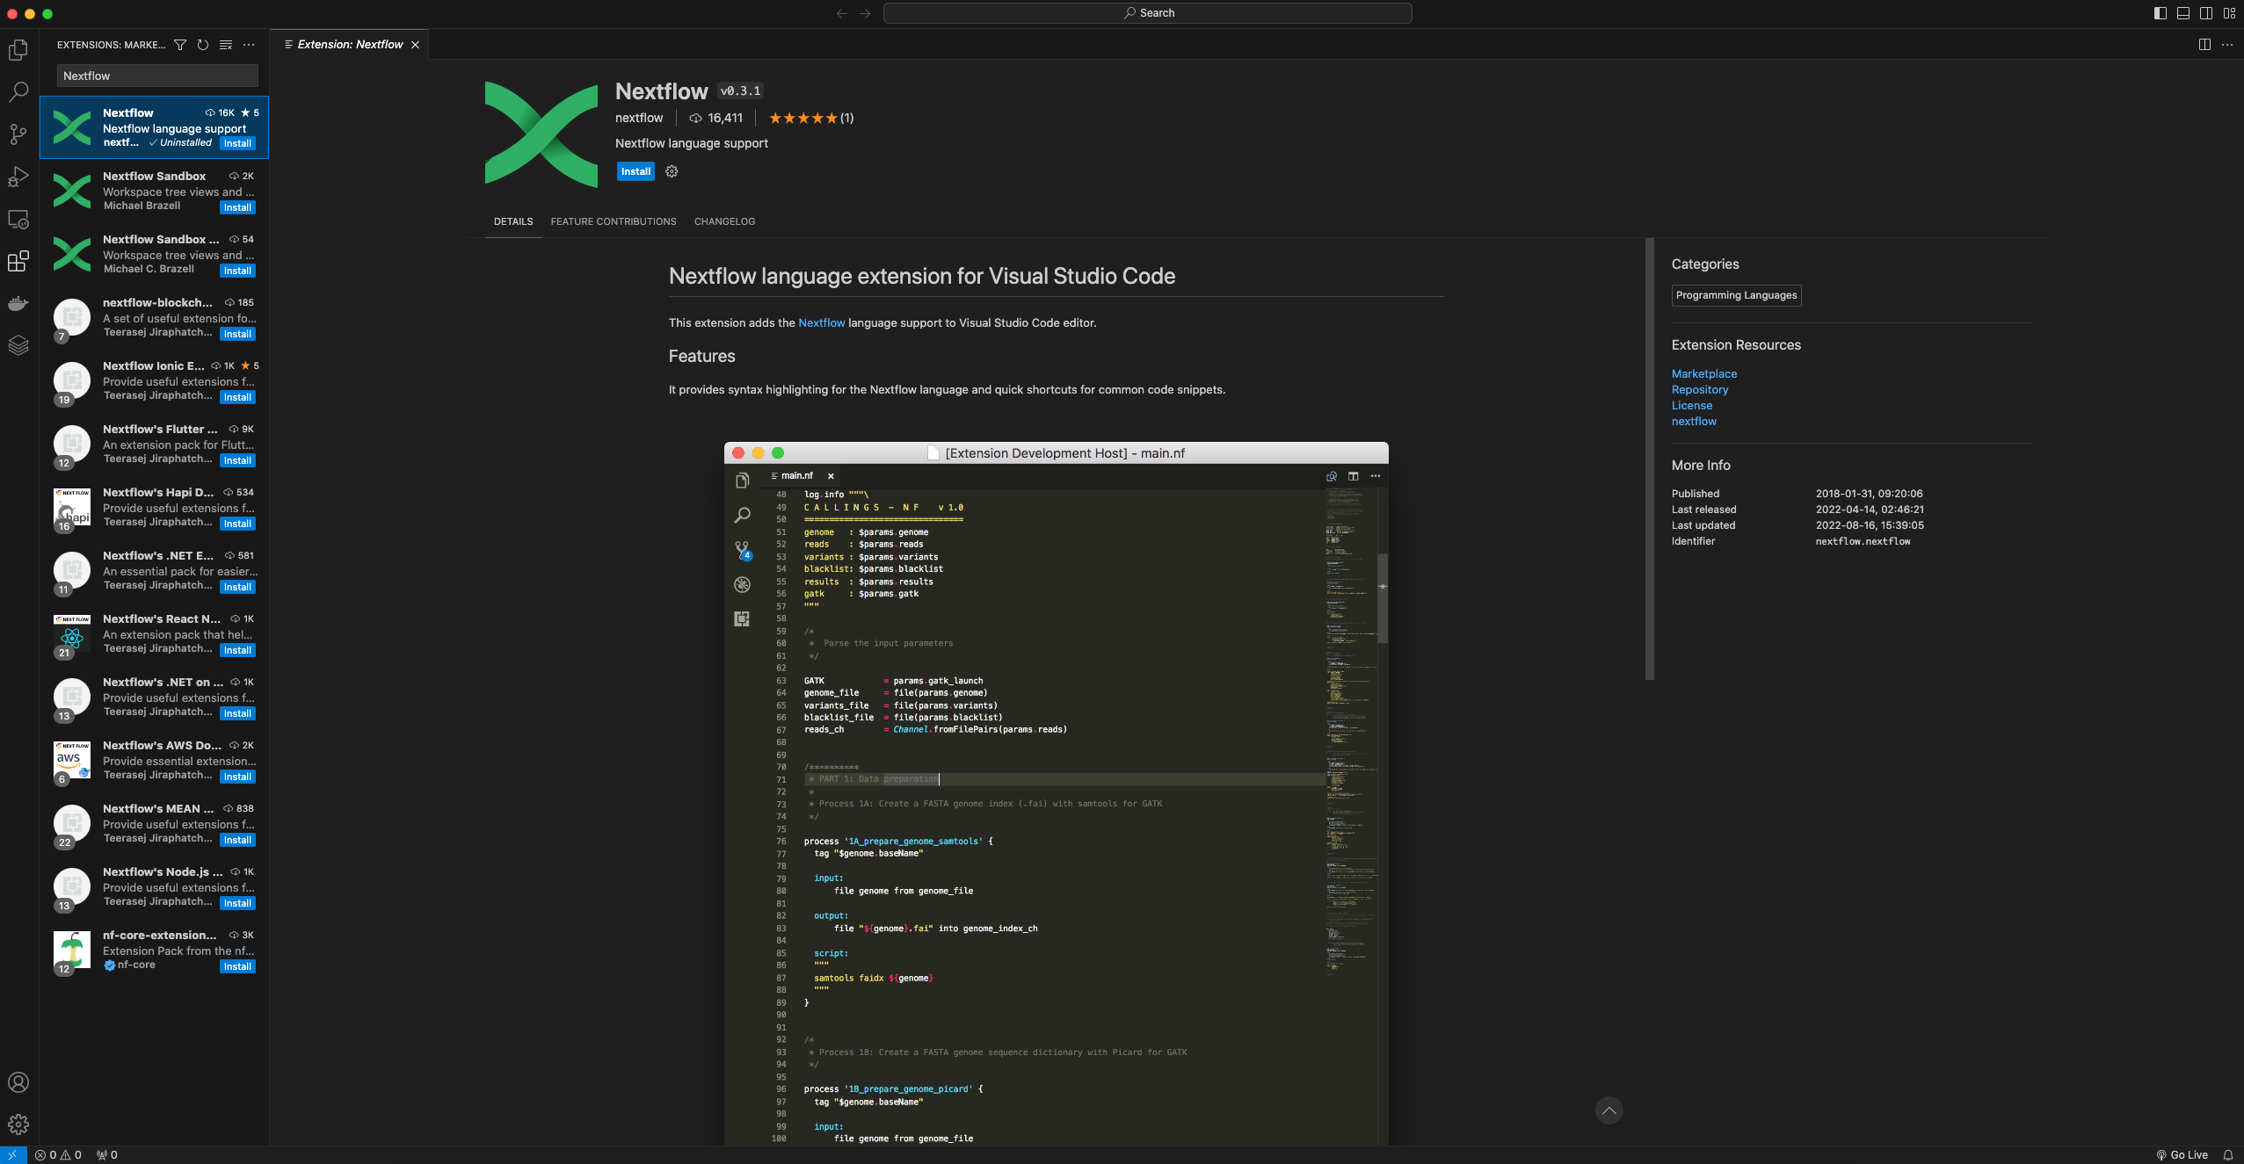Click the nextflow publisher name under title

(x=639, y=118)
